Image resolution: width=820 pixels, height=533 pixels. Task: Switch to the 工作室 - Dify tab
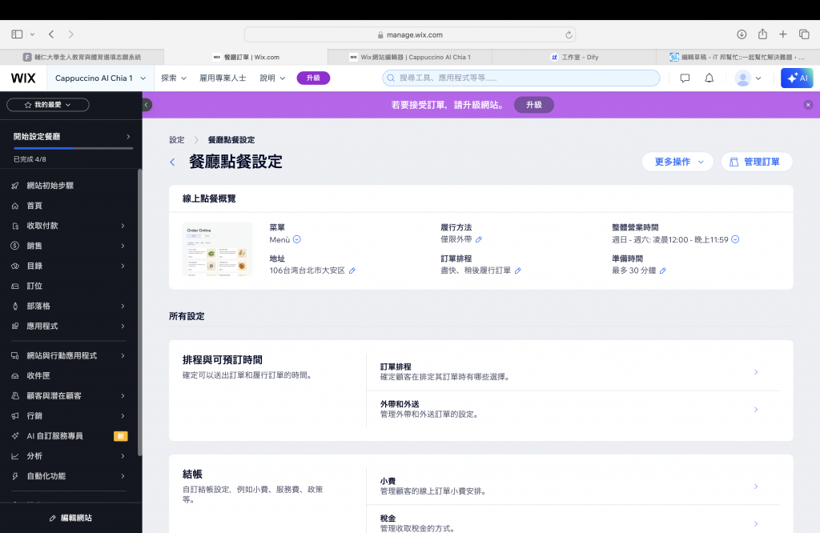[x=574, y=57]
